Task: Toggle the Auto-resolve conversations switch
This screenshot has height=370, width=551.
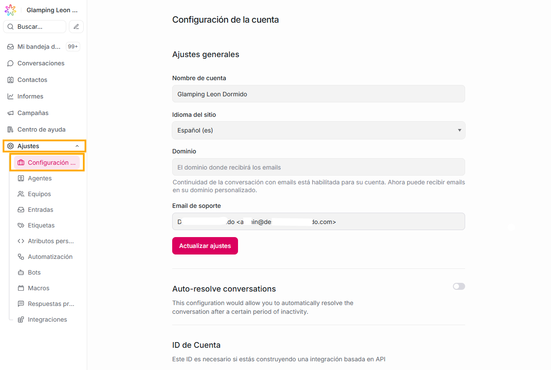Action: 459,286
